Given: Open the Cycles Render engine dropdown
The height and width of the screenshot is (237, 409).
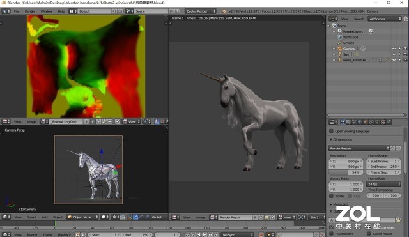Looking at the screenshot, I should 201,11.
